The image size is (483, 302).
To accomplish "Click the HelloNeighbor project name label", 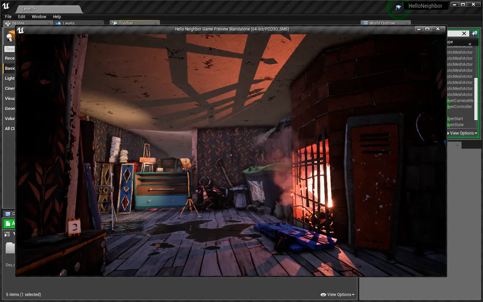I will click(425, 6).
